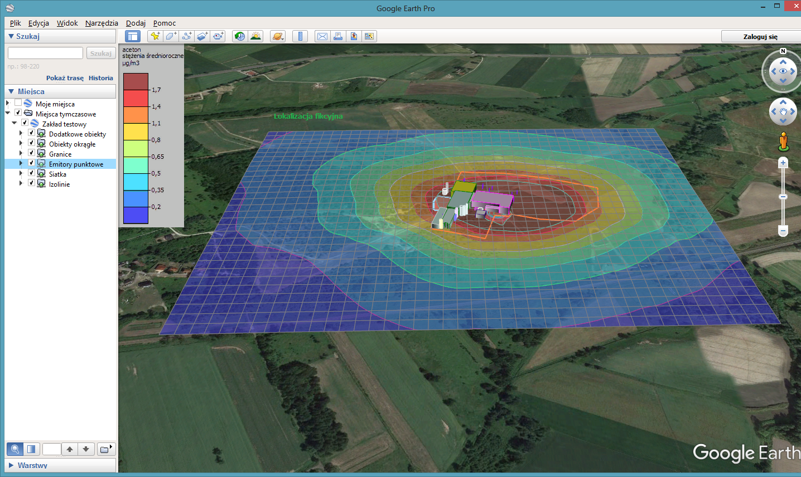This screenshot has height=477, width=801.
Task: Add a path with toolbar icon
Action: coord(187,36)
